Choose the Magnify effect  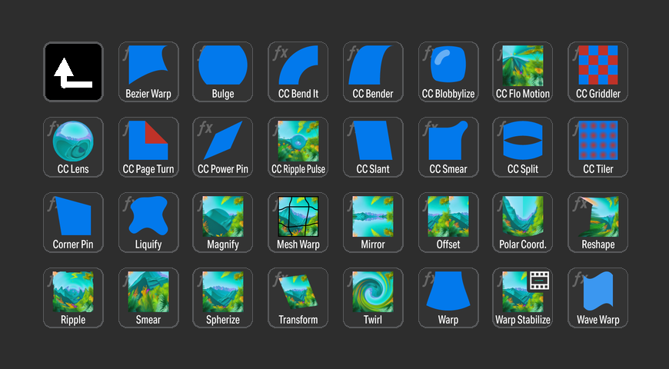point(223,222)
